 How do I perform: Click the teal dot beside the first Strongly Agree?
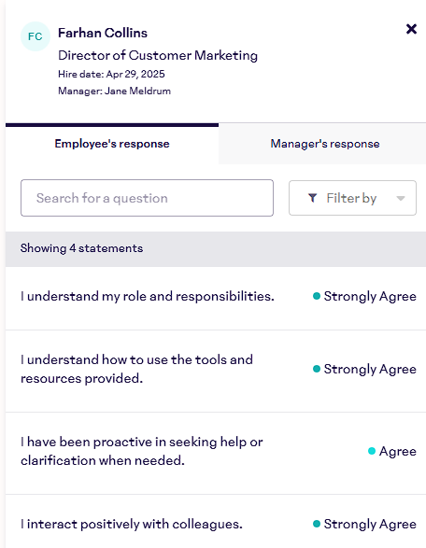(317, 296)
